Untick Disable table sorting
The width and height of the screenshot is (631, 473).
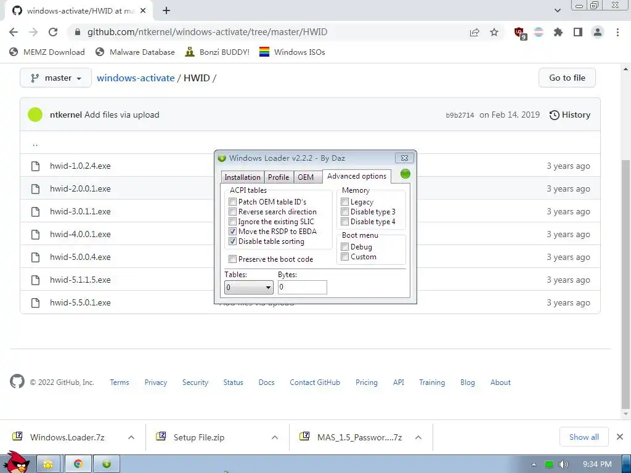tap(232, 241)
